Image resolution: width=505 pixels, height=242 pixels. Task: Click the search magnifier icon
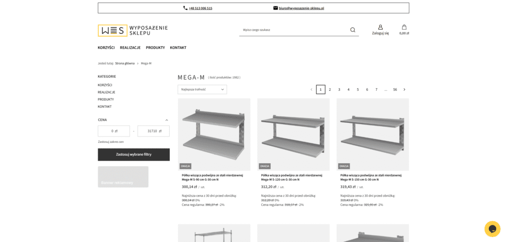353,30
